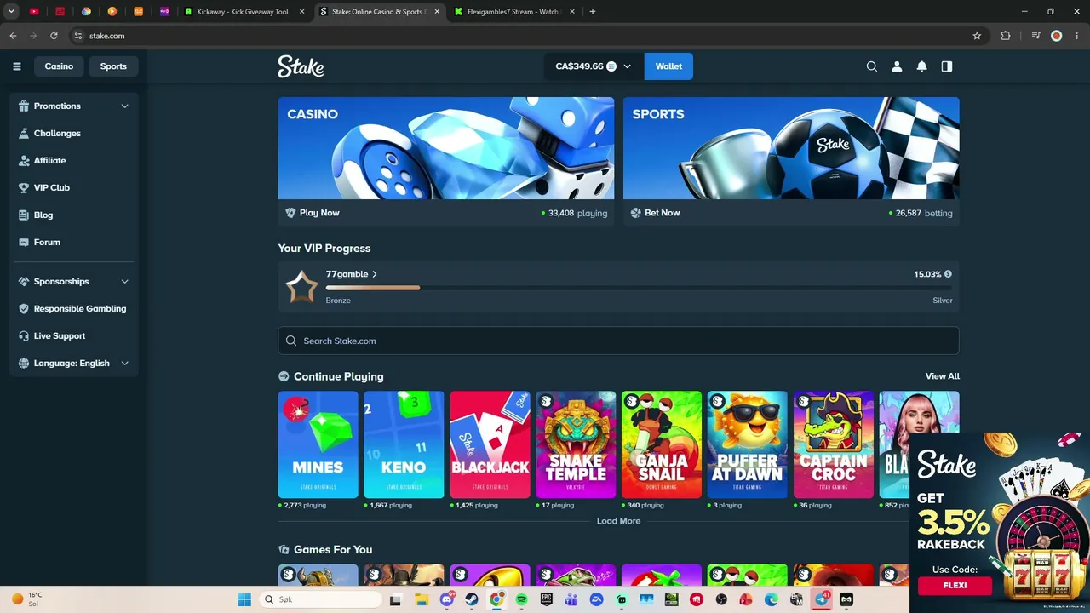Click the FLEXI code button in the ad

click(955, 586)
